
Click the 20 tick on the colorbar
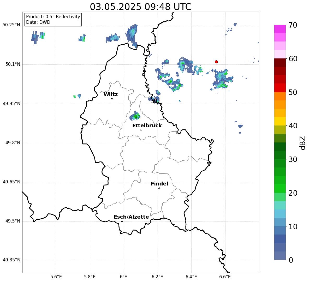coord(293,193)
